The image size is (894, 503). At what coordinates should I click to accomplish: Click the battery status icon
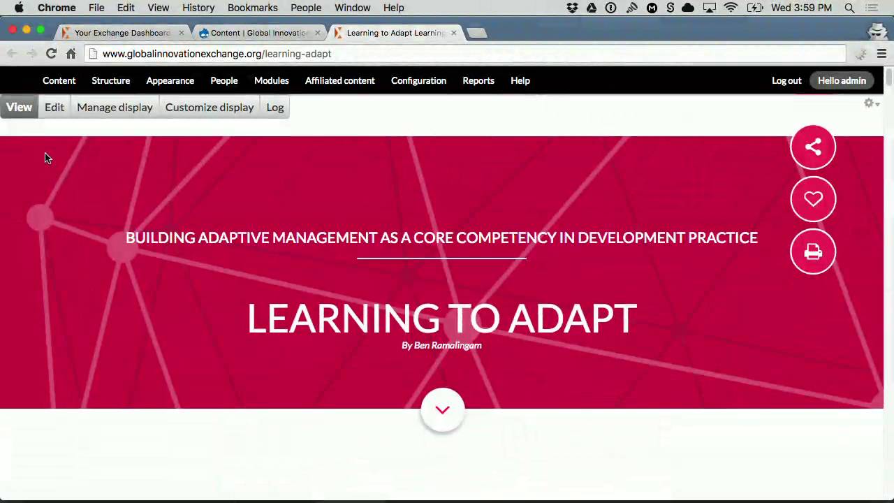755,8
